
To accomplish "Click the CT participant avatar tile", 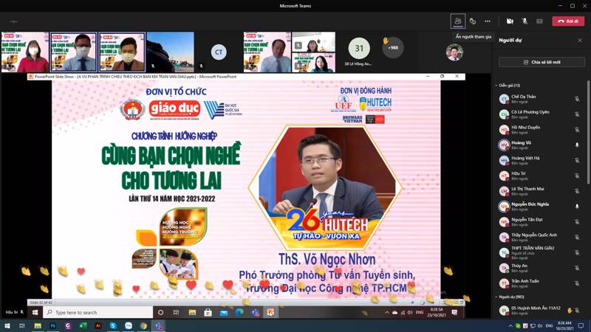I will pos(218,52).
